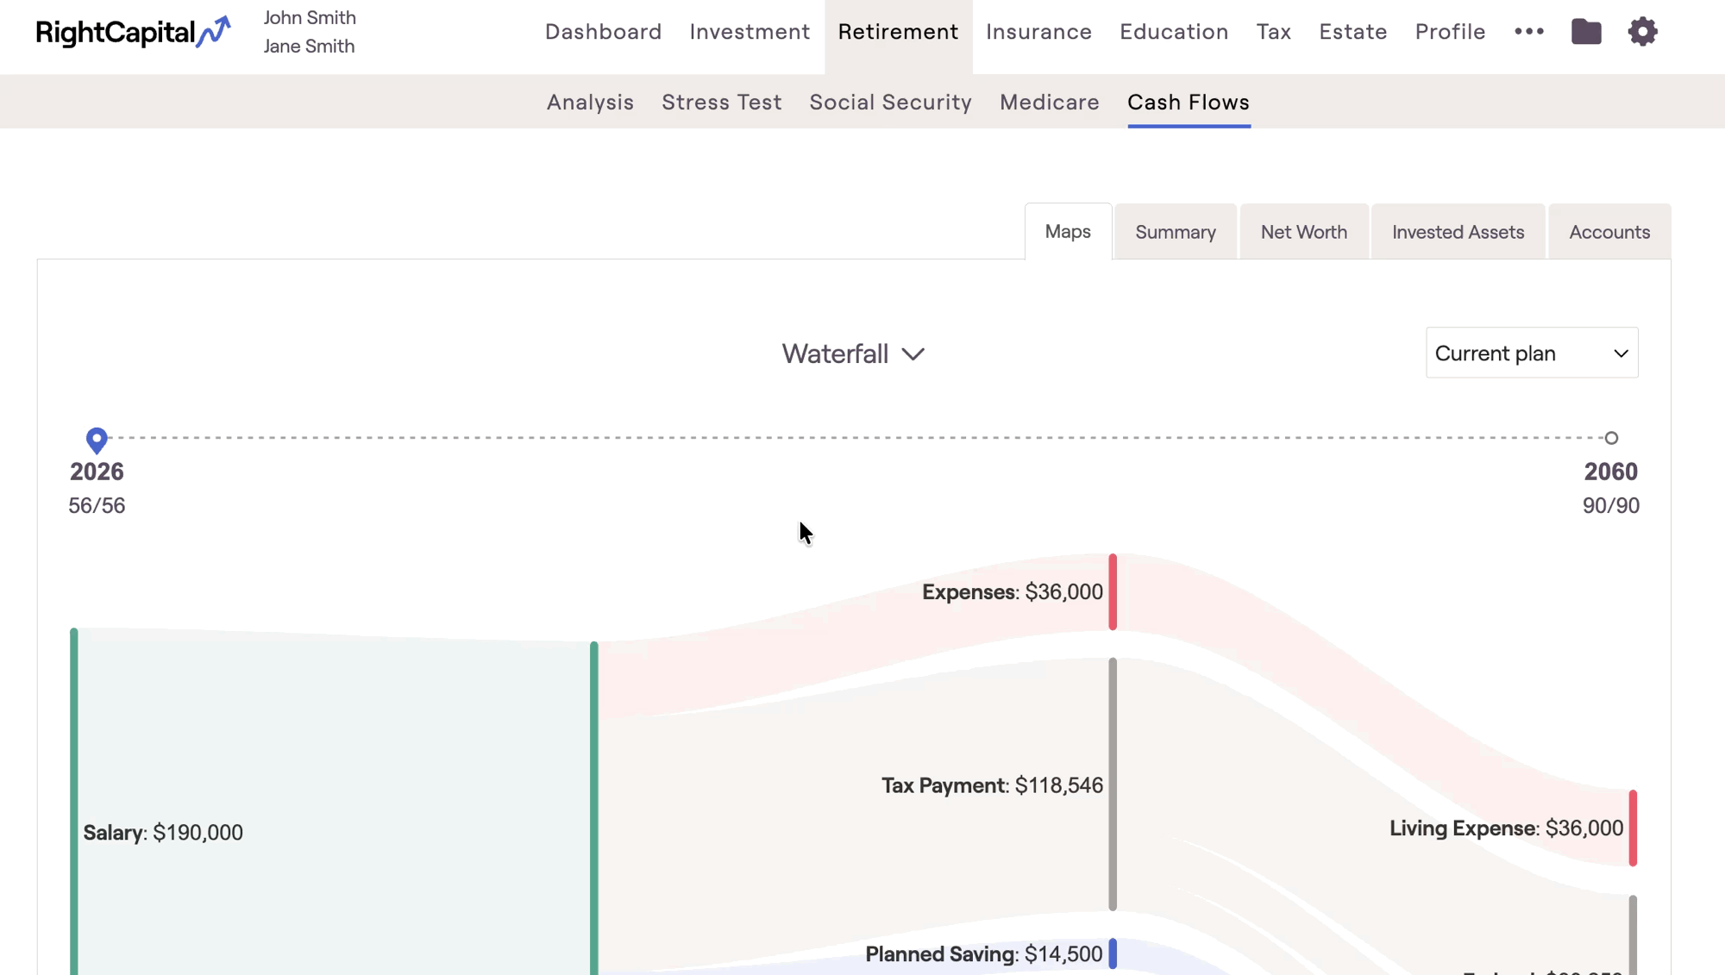Click the 2026 timeline pin marker
Viewport: 1725px width, 975px height.
pyautogui.click(x=97, y=440)
